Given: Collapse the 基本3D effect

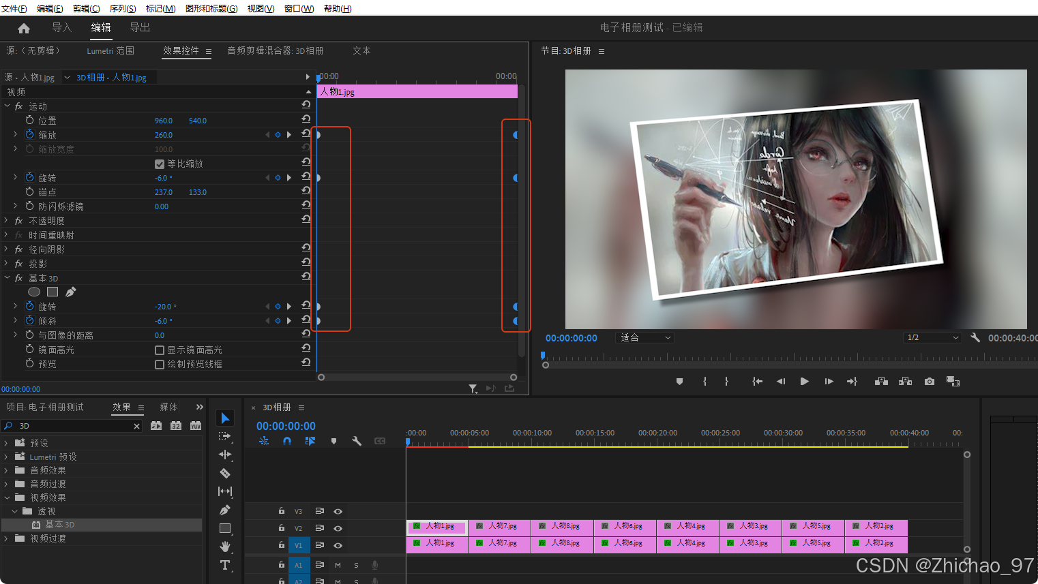Looking at the screenshot, I should [x=7, y=278].
